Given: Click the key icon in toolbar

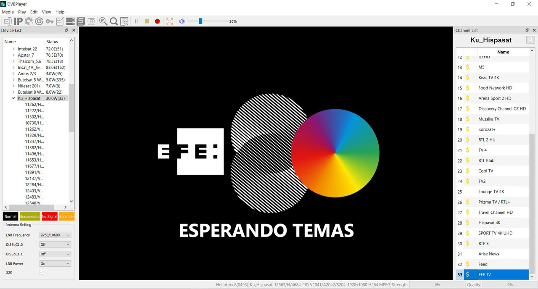Looking at the screenshot, I should [50, 21].
